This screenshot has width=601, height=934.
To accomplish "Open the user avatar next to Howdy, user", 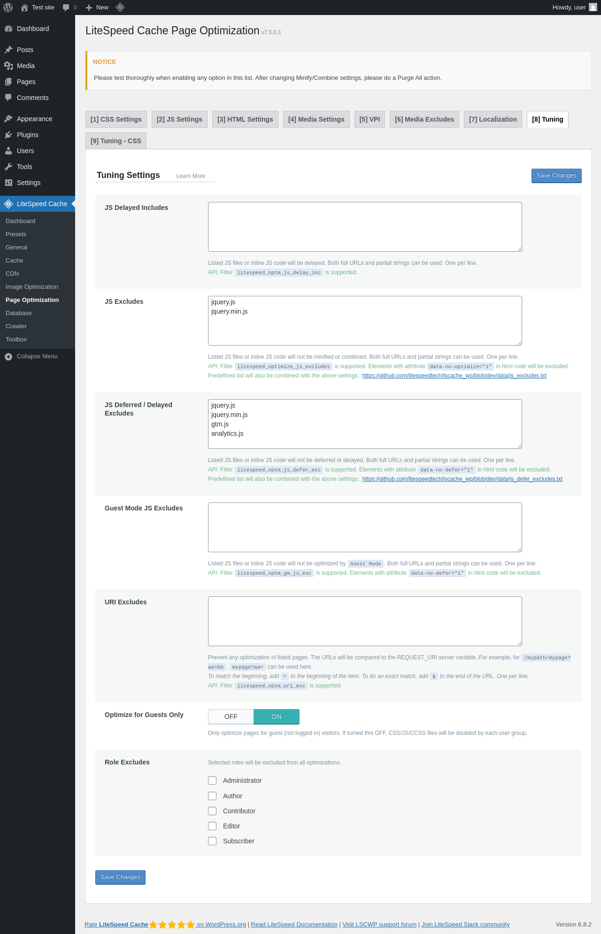I will pos(593,8).
